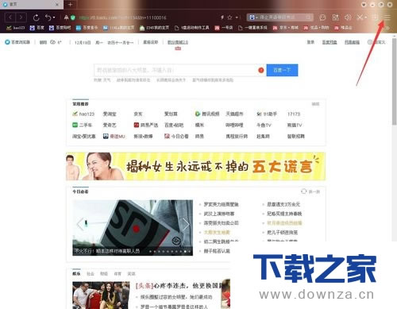Open the 91助手 site shortcut
The height and width of the screenshot is (309, 397).
pyautogui.click(x=267, y=114)
